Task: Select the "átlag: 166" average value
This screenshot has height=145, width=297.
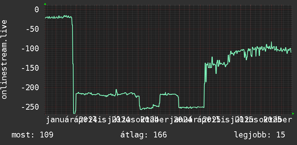Action: click(143, 135)
